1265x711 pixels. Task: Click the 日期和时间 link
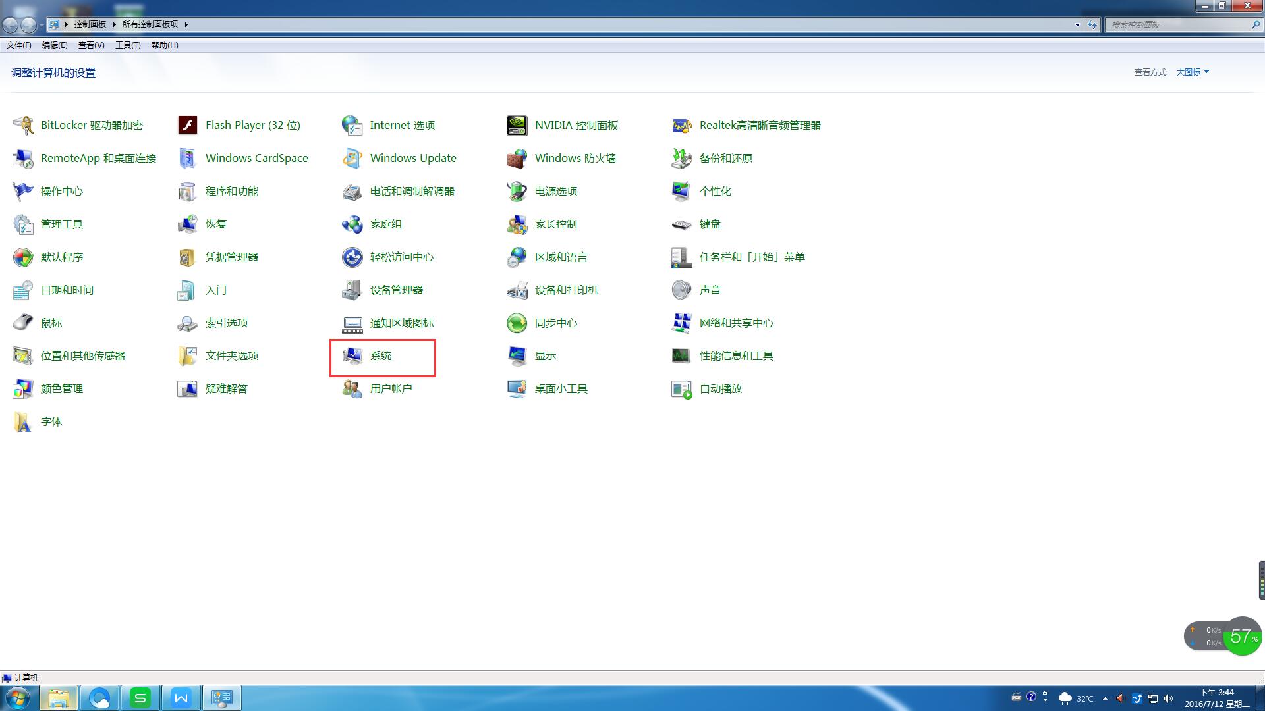(x=67, y=290)
